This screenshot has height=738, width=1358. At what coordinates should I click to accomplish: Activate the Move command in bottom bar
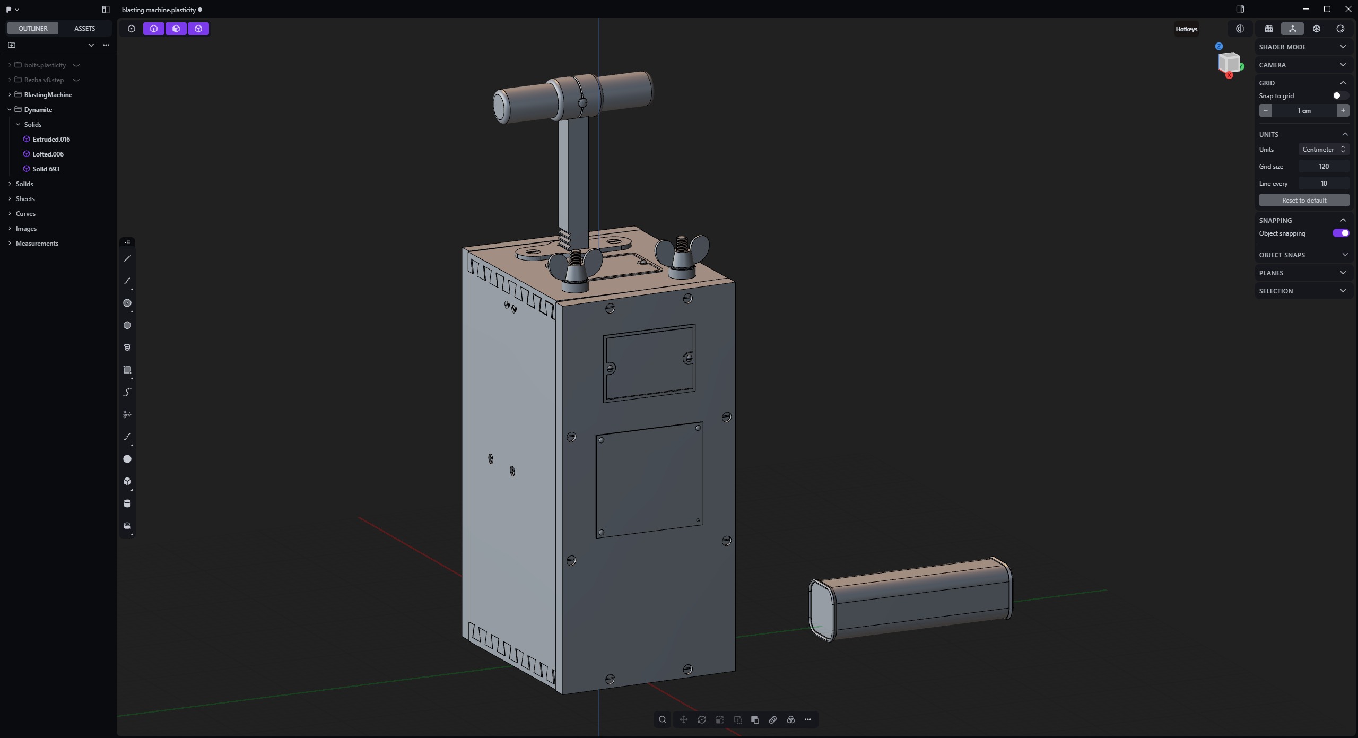coord(684,719)
